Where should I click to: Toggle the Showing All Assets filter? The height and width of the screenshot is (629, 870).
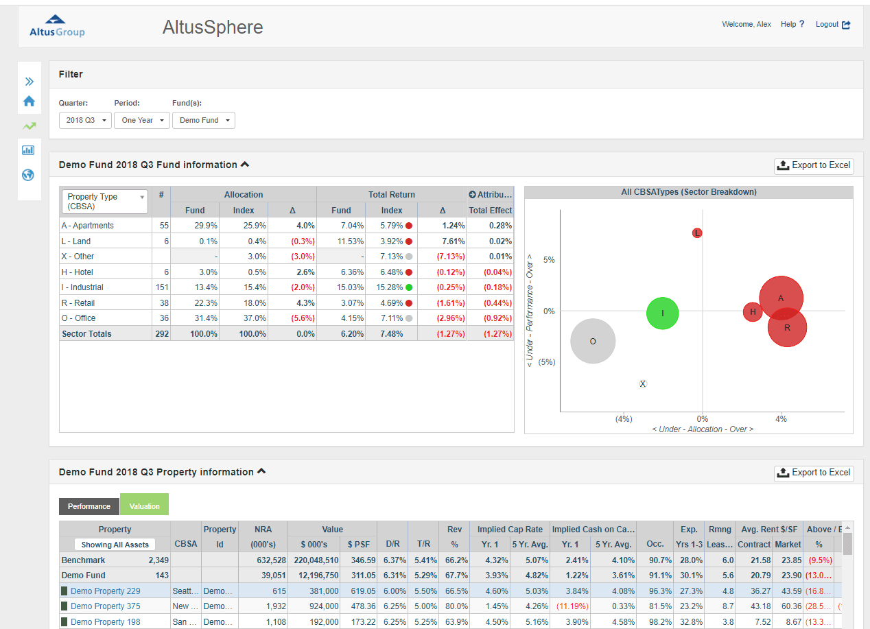(x=115, y=545)
